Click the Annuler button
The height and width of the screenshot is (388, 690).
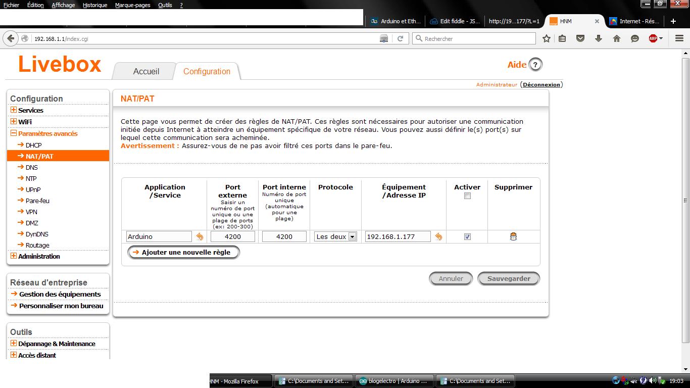coord(451,278)
